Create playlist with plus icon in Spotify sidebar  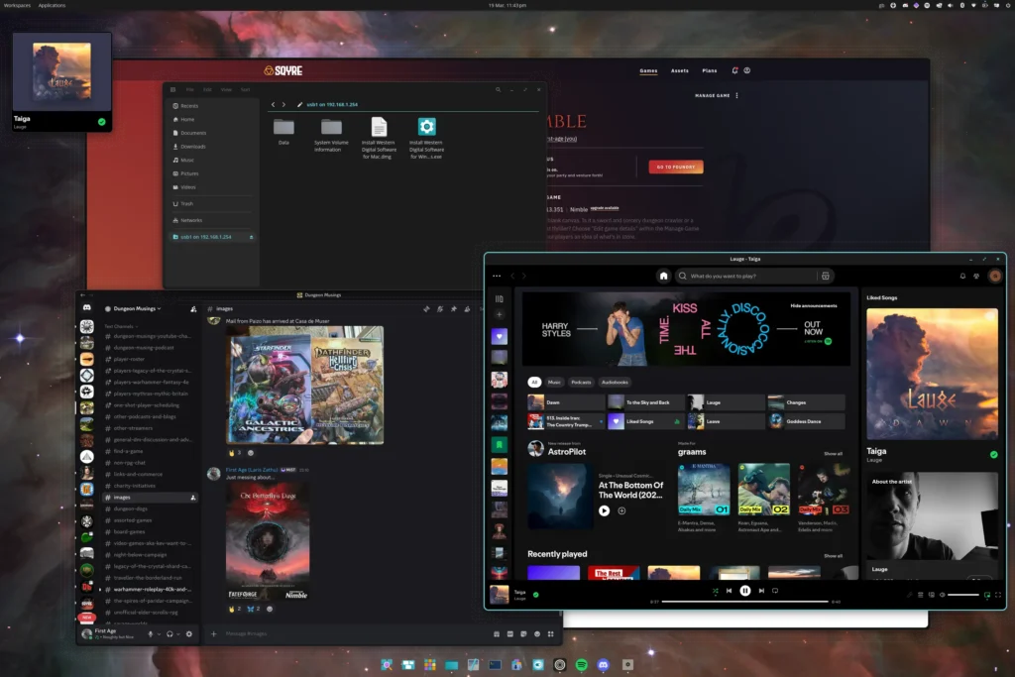coord(500,314)
